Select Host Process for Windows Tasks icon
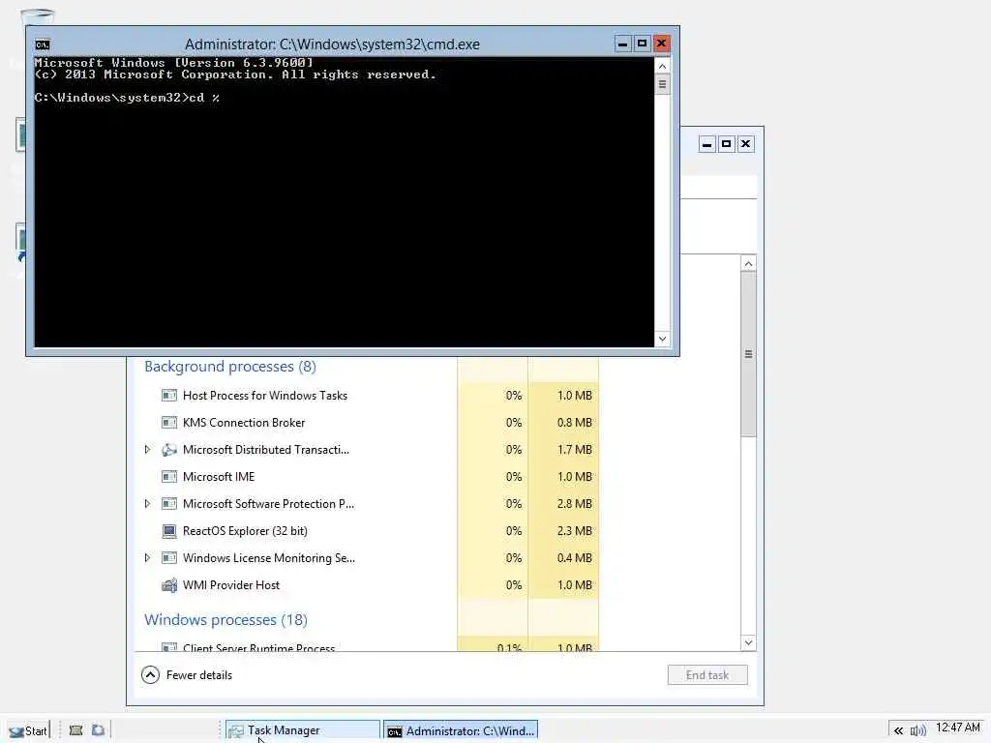 tap(168, 396)
